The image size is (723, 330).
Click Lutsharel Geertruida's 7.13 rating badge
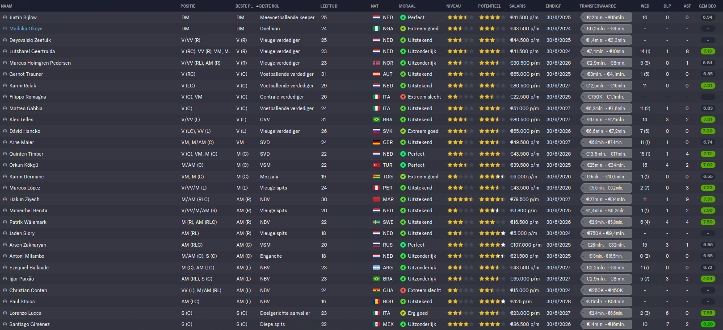tap(708, 51)
